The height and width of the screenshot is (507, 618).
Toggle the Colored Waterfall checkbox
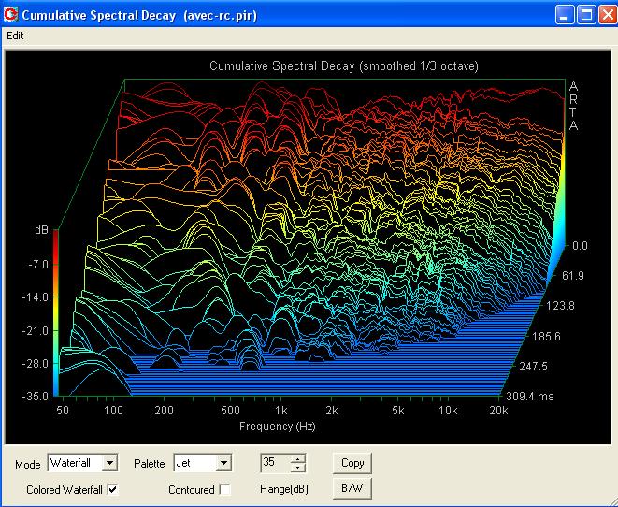tap(112, 489)
